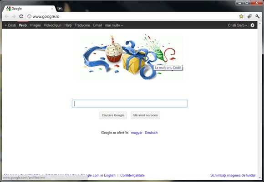Click the forward navigation arrow

[14, 16]
